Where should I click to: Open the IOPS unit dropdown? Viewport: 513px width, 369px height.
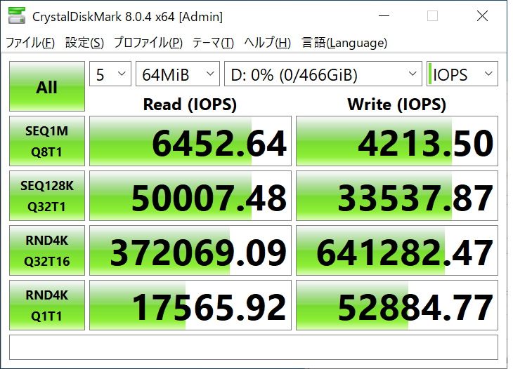(x=462, y=74)
